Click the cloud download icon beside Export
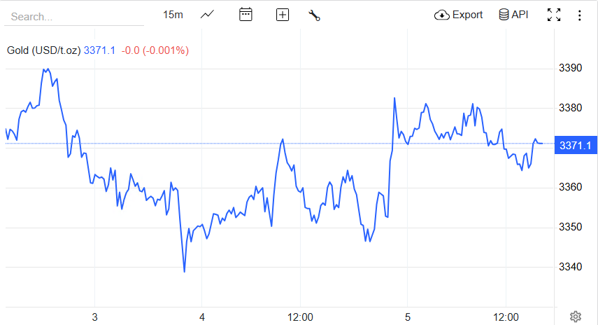The width and height of the screenshot is (598, 325). click(441, 15)
